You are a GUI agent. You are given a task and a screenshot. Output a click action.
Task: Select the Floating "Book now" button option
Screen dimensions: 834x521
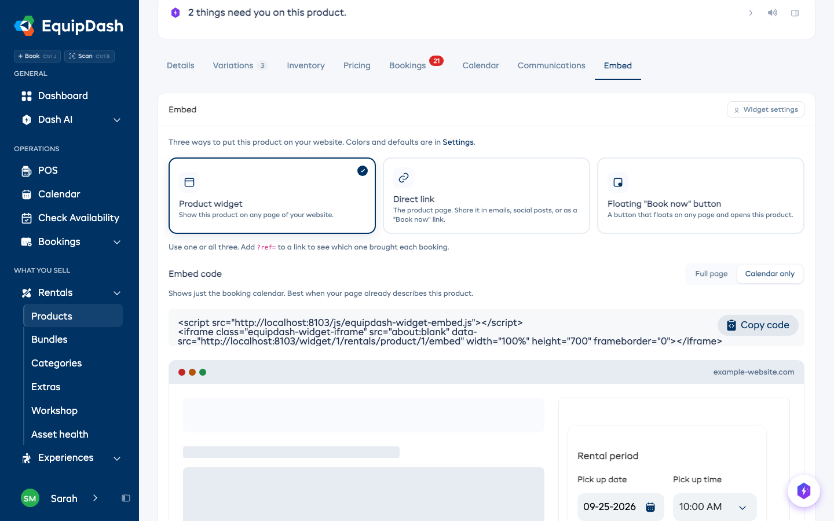(x=701, y=196)
